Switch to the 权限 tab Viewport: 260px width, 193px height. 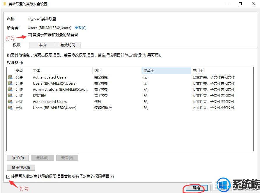(x=17, y=45)
